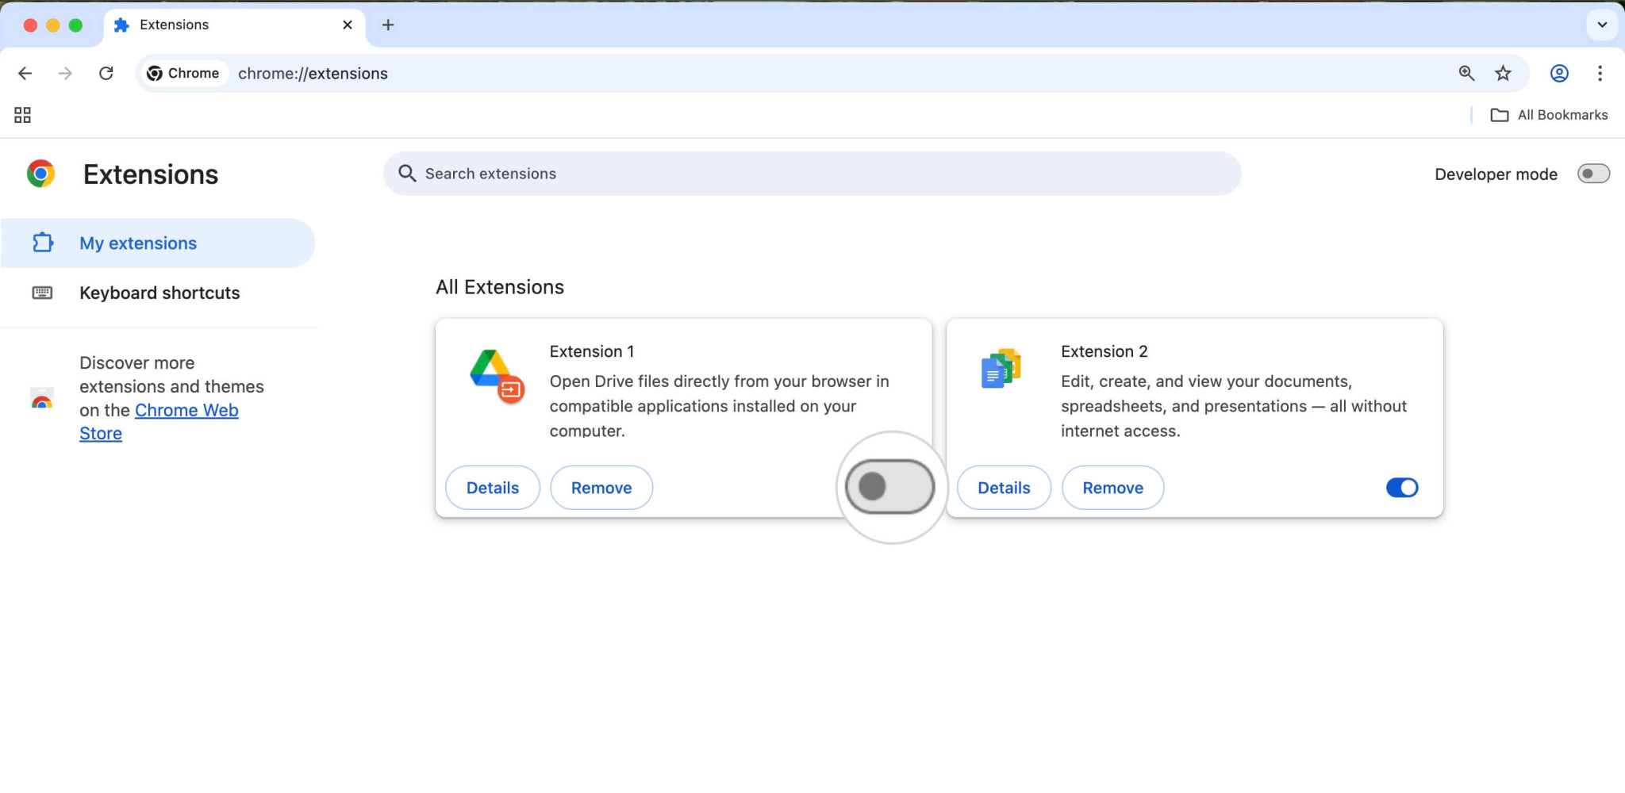This screenshot has width=1625, height=793.
Task: Click the 'All Extensions' heading
Action: [x=500, y=287]
